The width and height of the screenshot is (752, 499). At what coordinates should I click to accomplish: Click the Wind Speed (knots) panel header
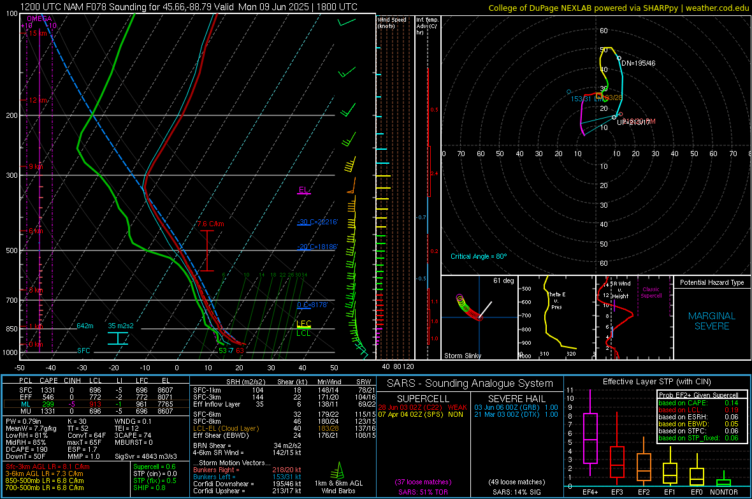(x=392, y=22)
